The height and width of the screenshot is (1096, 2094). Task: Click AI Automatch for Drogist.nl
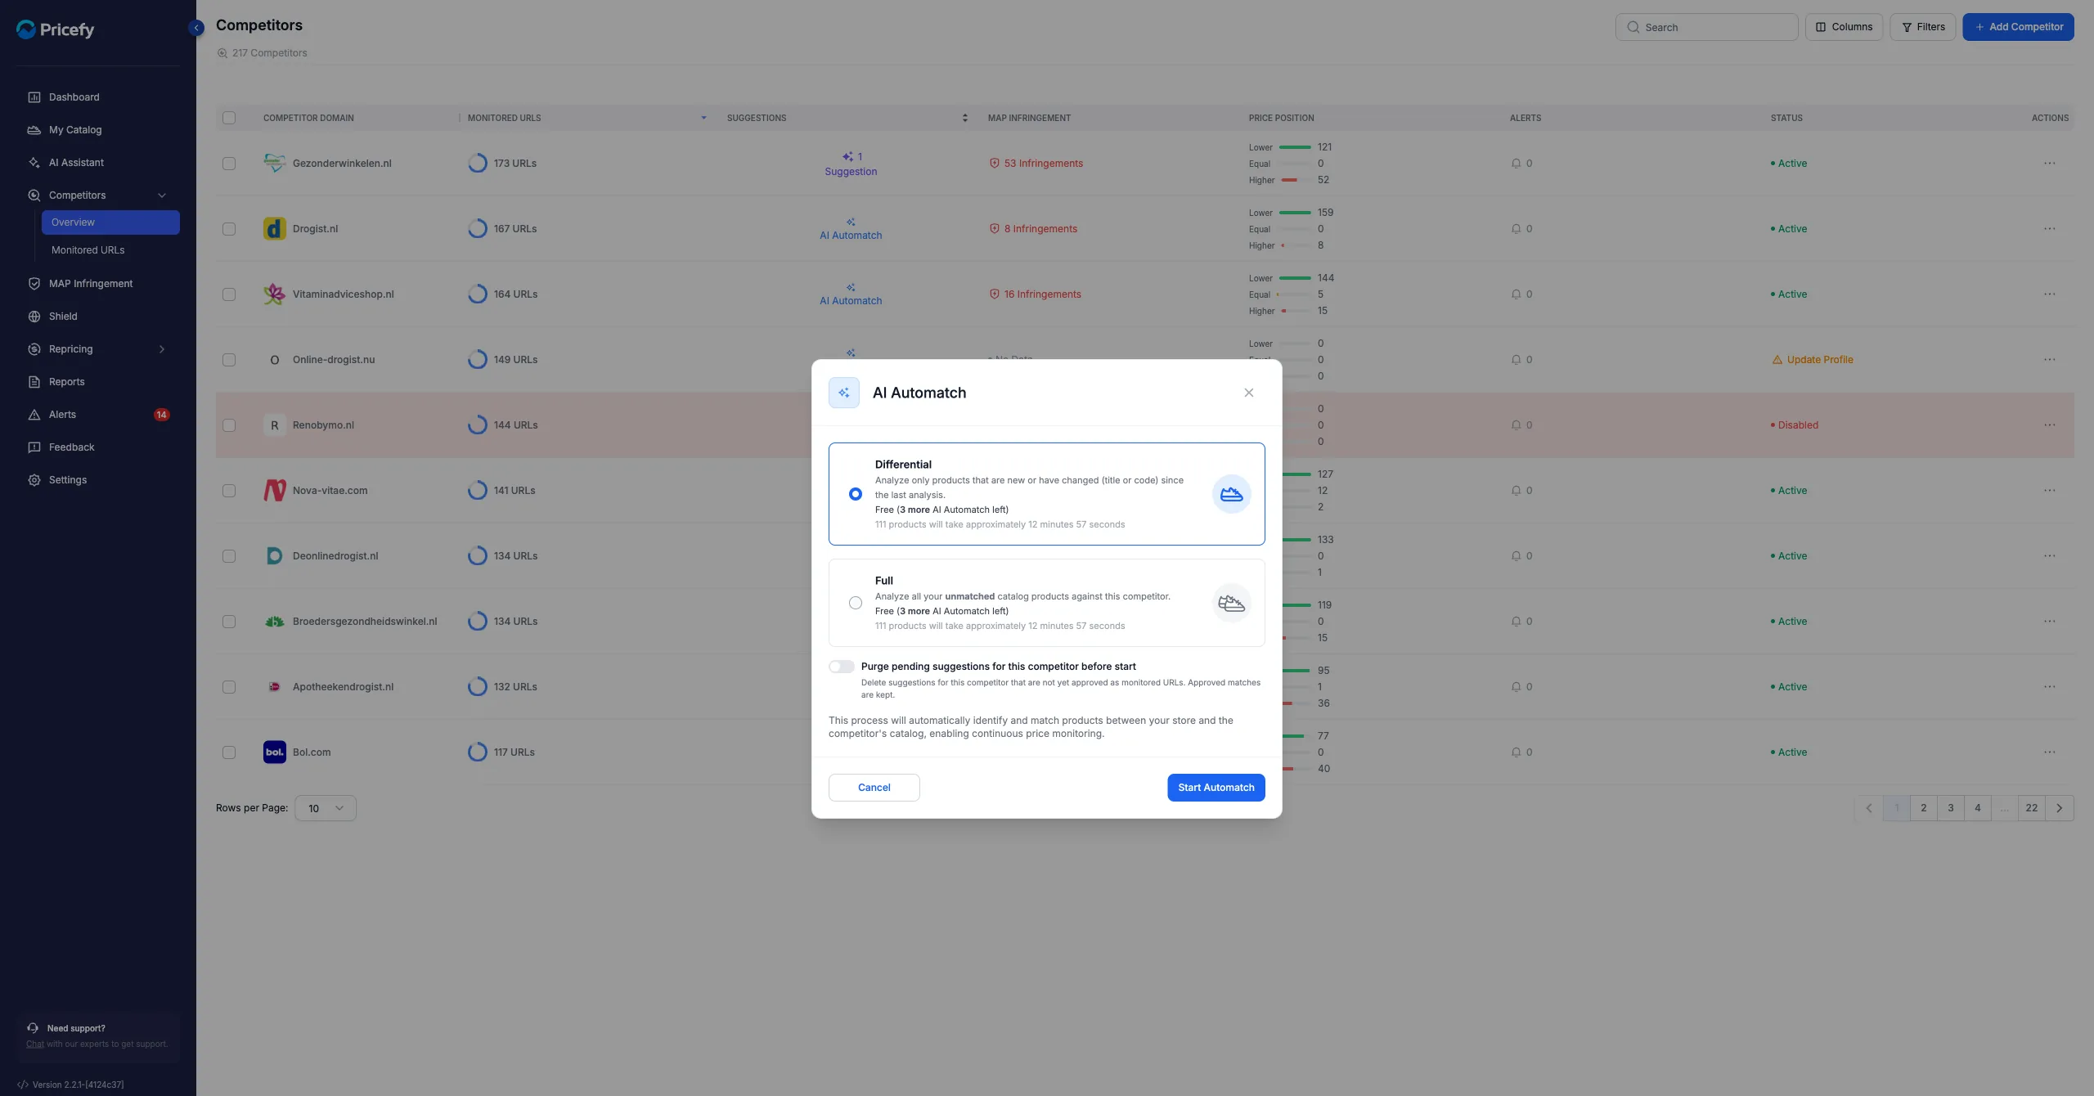(x=851, y=229)
